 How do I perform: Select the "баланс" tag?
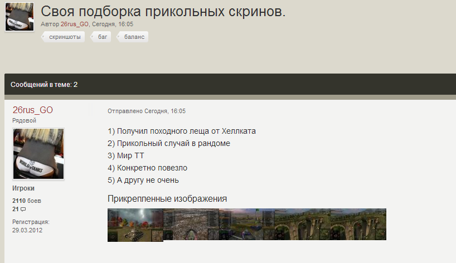[133, 37]
